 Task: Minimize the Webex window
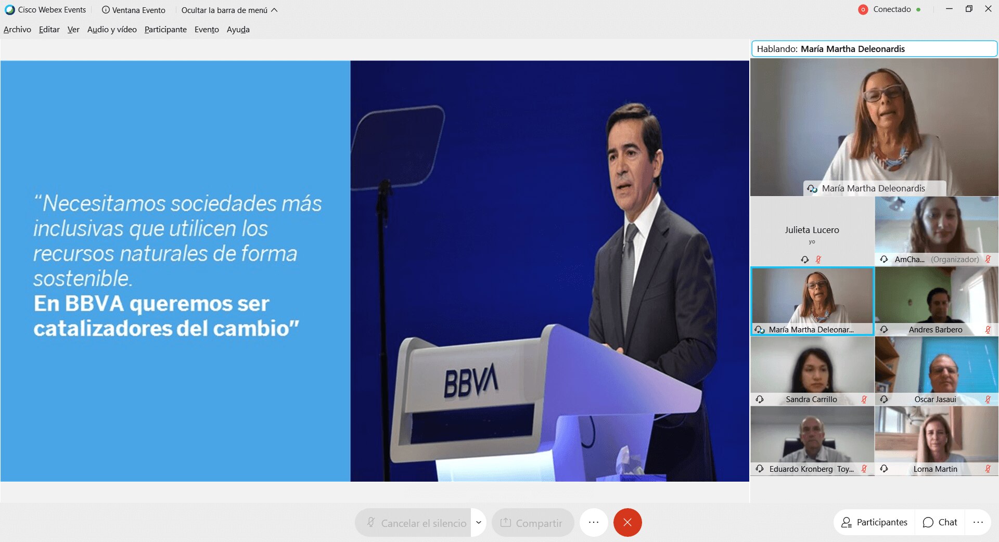[949, 9]
